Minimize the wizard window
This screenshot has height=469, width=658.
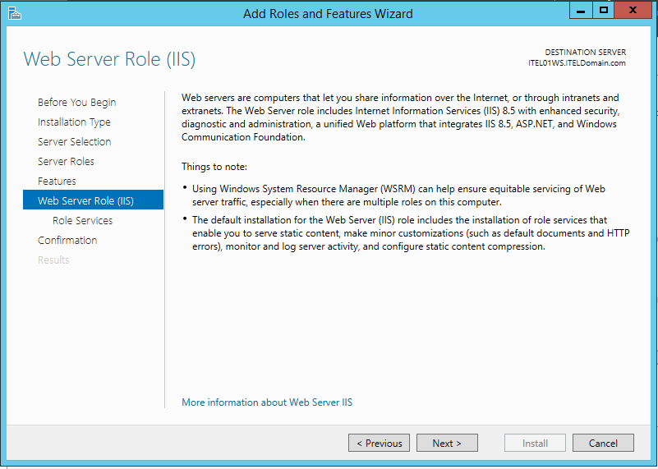tap(581, 11)
